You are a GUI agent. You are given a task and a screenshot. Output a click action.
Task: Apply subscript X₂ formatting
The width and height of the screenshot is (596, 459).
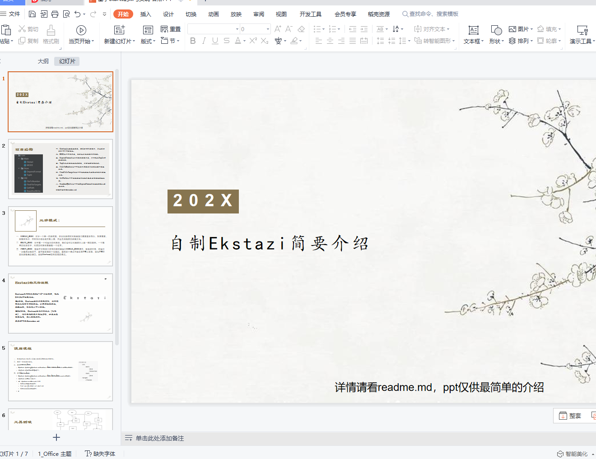(x=265, y=41)
